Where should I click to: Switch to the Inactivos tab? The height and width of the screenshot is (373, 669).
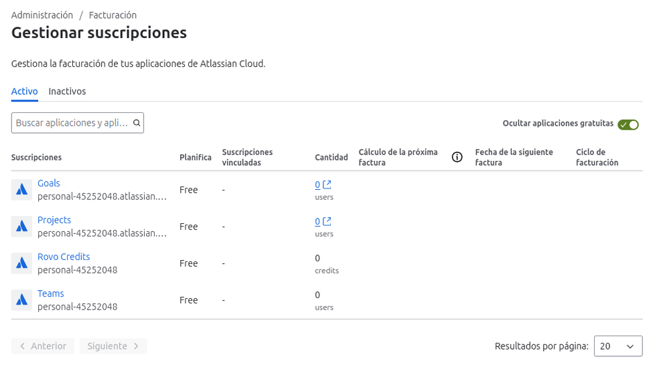coord(67,91)
